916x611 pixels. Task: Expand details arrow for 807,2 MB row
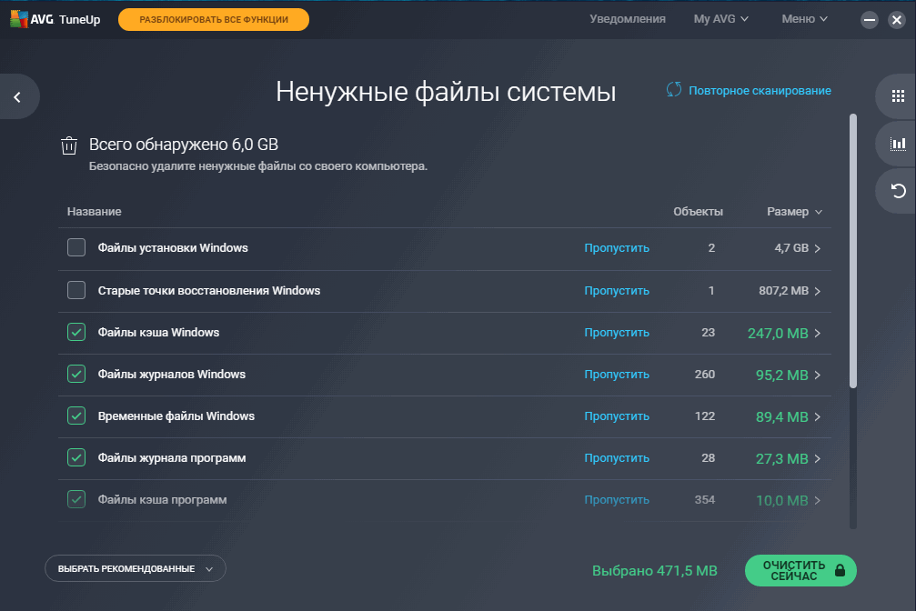click(x=817, y=291)
